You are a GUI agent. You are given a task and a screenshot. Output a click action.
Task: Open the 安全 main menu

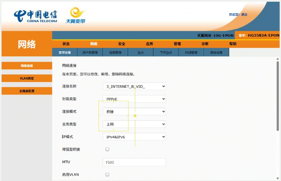[x=122, y=44]
